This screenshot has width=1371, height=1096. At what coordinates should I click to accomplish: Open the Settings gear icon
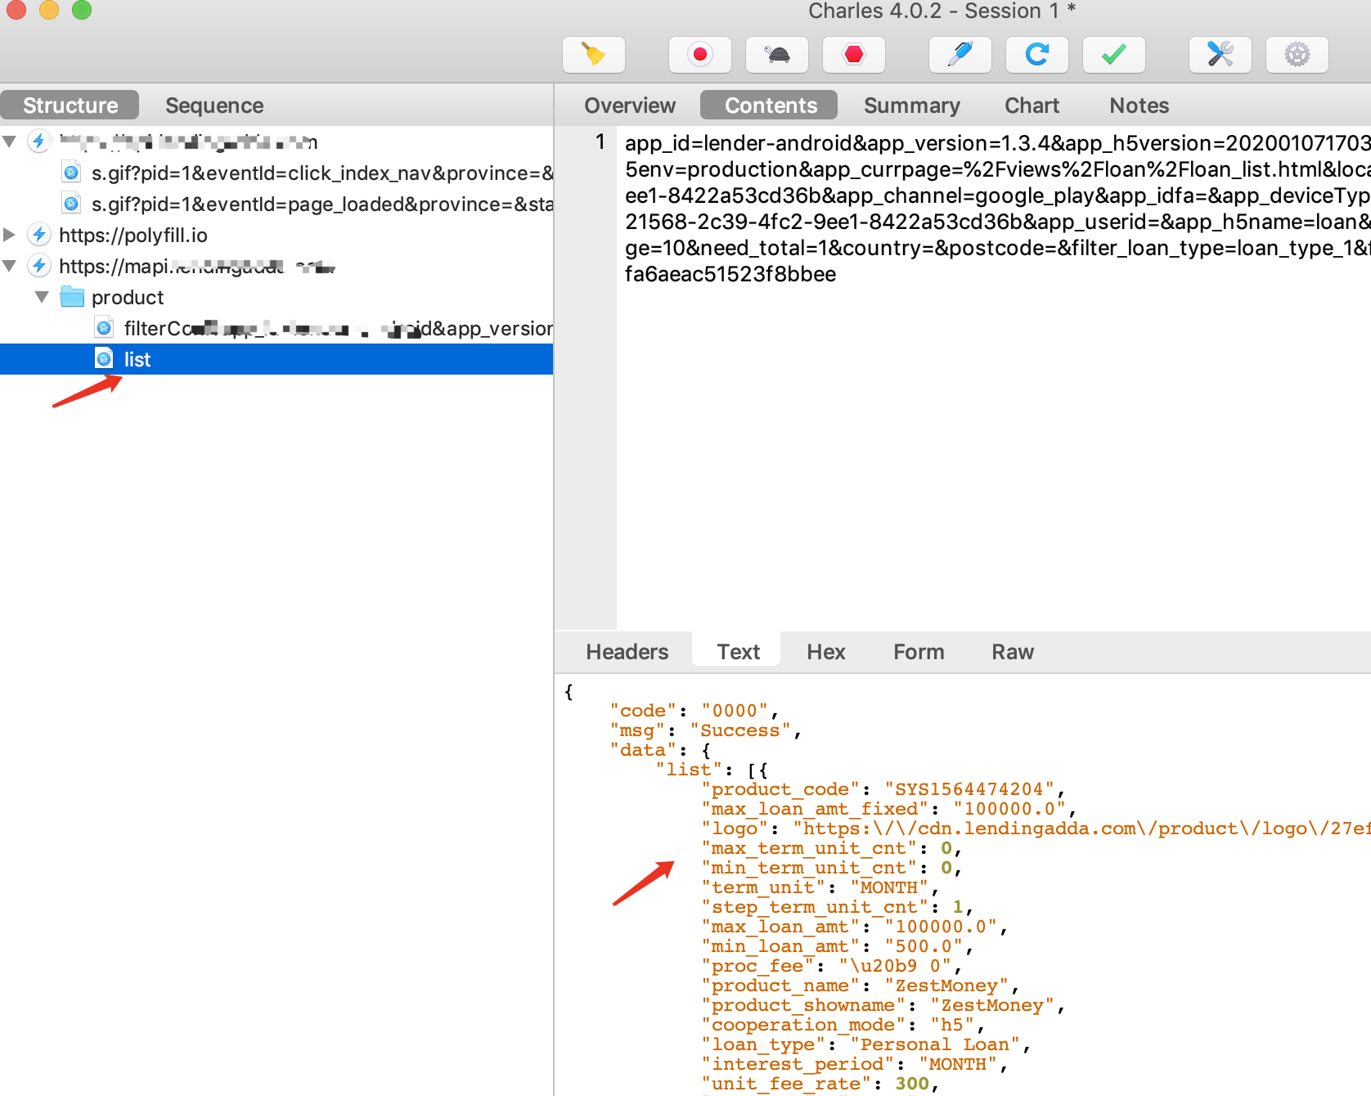(1297, 55)
